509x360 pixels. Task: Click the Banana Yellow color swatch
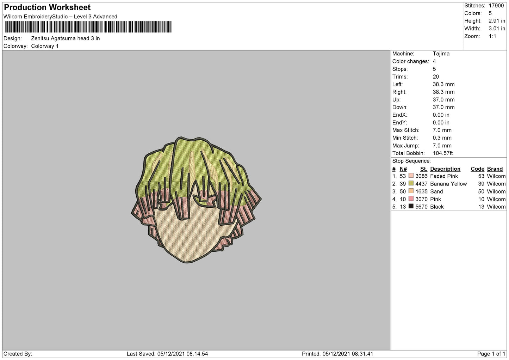click(411, 183)
